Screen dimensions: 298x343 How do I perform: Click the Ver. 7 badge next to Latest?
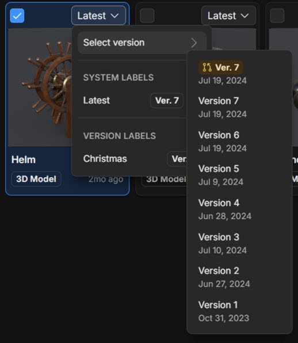[x=167, y=100]
